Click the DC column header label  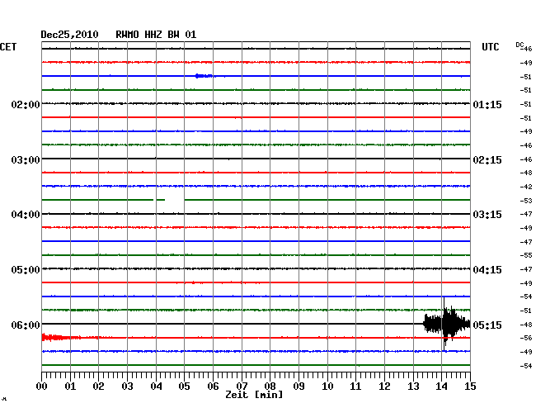(520, 45)
